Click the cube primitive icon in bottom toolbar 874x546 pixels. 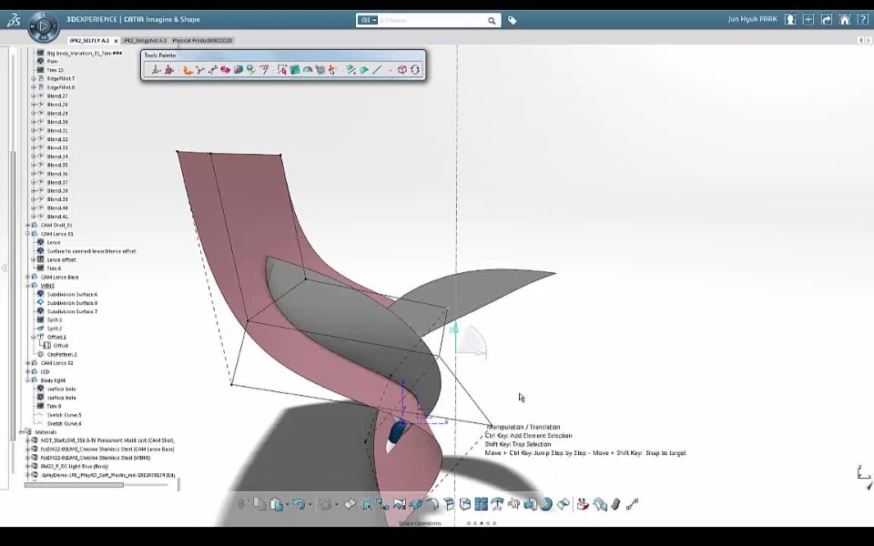tap(465, 504)
